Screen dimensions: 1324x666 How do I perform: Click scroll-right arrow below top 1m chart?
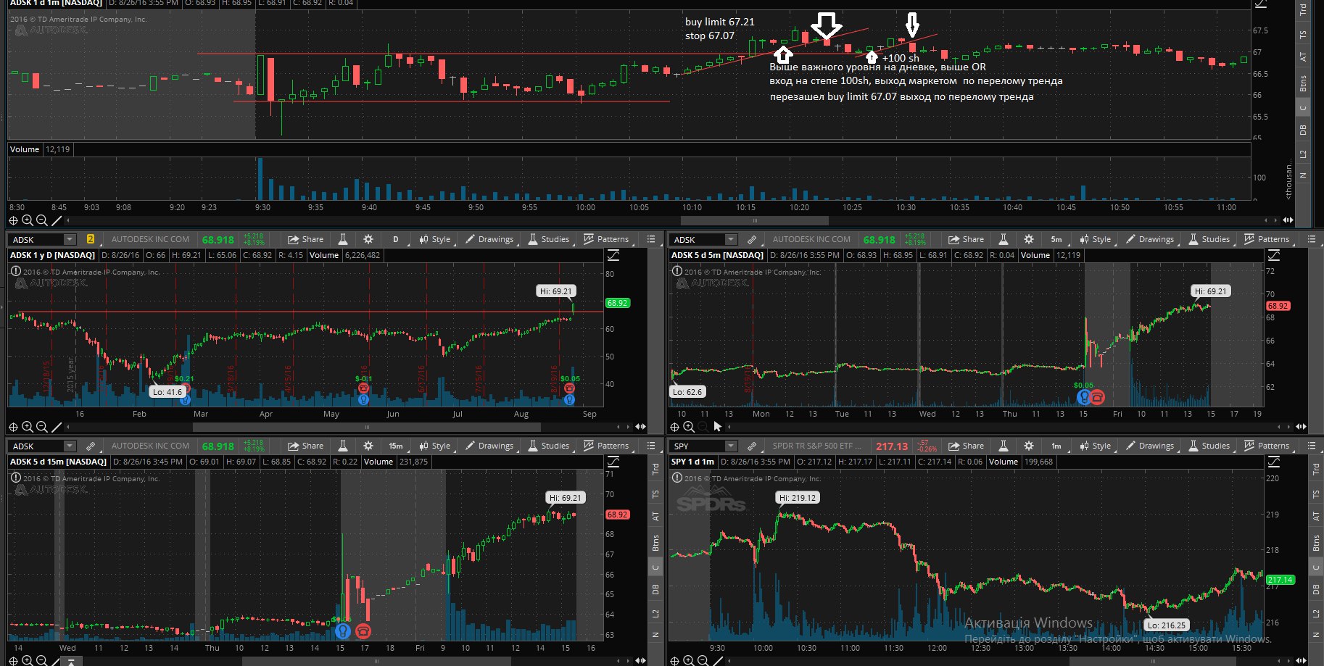(x=1276, y=220)
